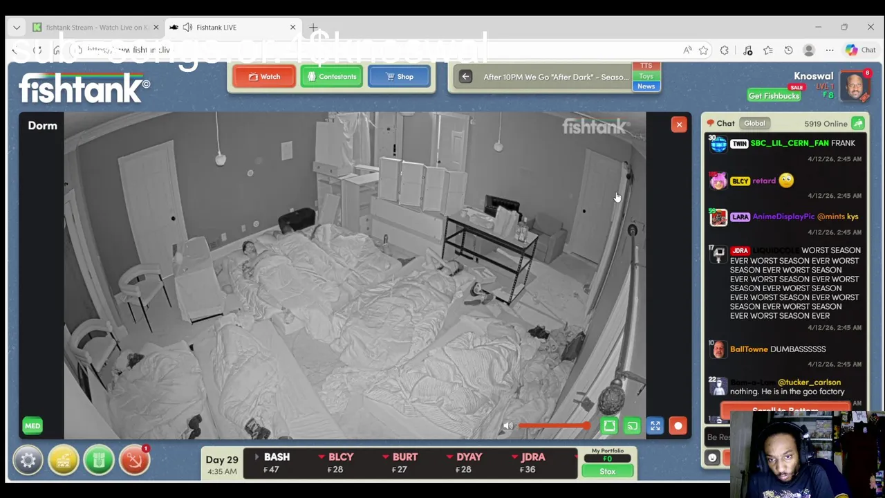The image size is (885, 498).
Task: Open the red anchor button with notification
Action: (x=134, y=461)
